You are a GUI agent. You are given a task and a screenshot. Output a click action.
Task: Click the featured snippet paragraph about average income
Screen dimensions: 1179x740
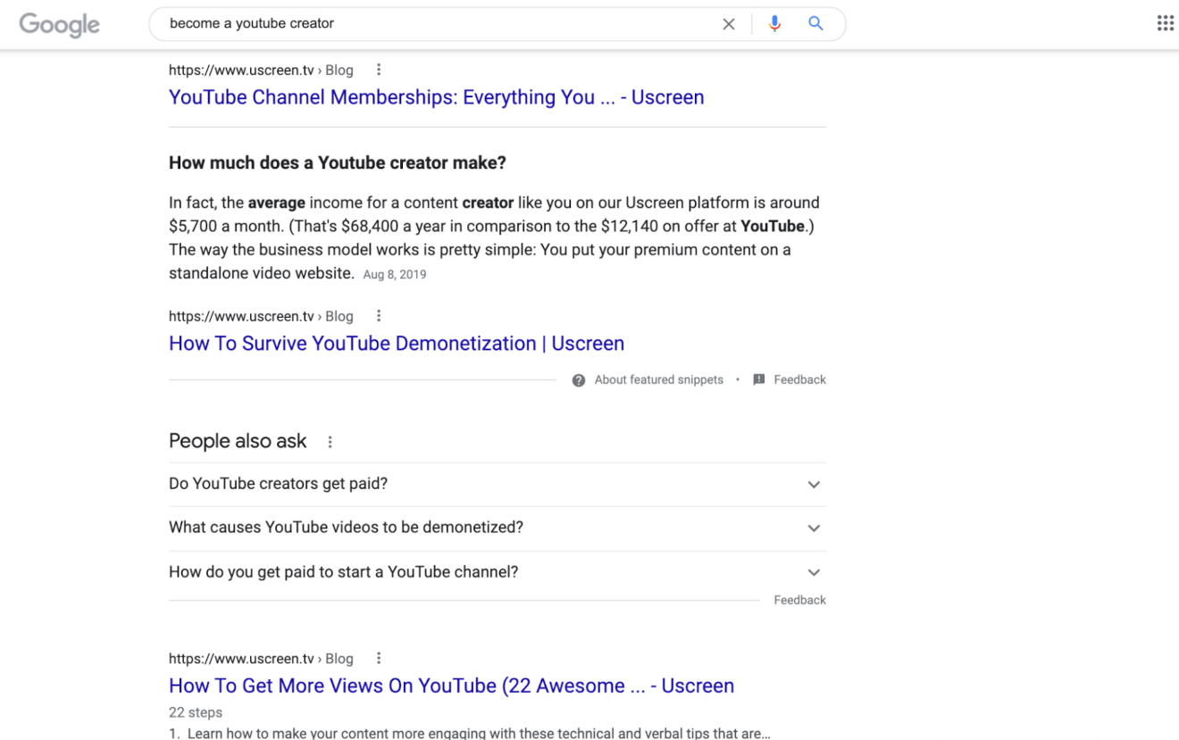point(494,238)
